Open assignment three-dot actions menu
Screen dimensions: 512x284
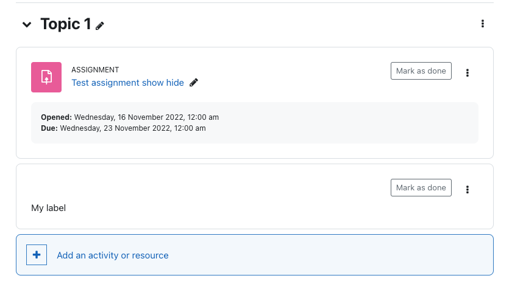point(468,72)
